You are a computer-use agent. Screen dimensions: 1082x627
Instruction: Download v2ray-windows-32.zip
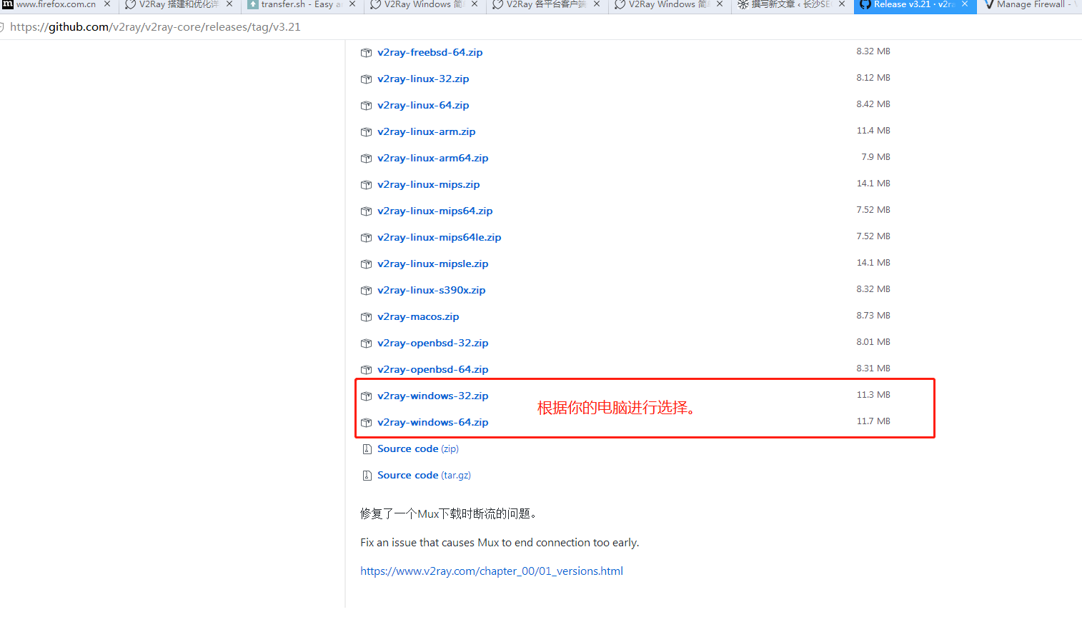[x=432, y=396]
